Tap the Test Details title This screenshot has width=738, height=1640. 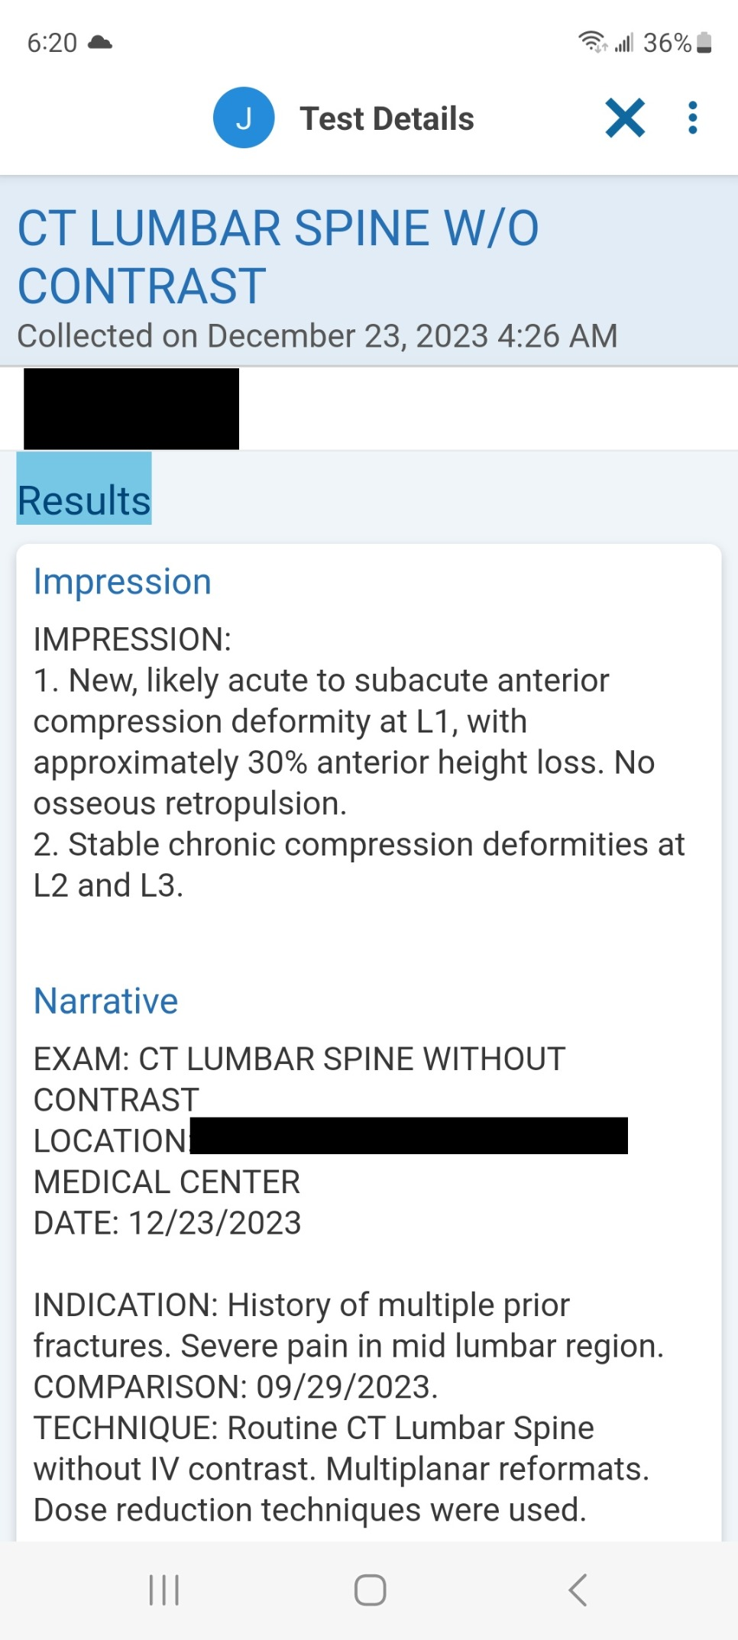click(387, 119)
